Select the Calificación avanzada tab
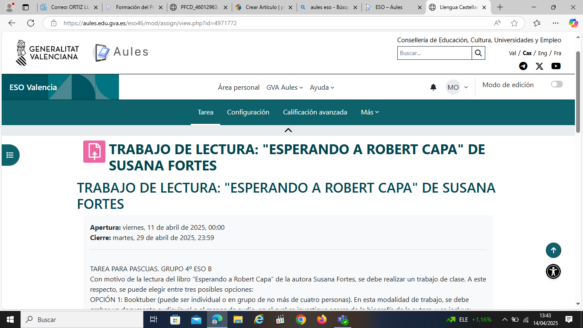Screen dimensions: 583x328 (315, 112)
